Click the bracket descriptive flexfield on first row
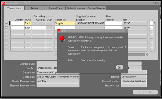The height and width of the screenshot is (99, 162). coord(151,23)
